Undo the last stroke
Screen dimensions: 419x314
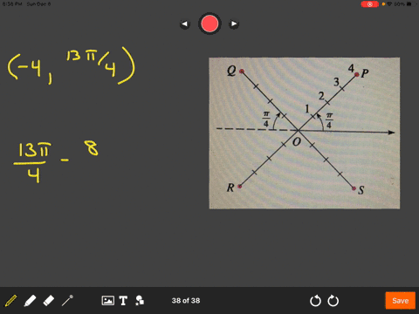(x=315, y=301)
